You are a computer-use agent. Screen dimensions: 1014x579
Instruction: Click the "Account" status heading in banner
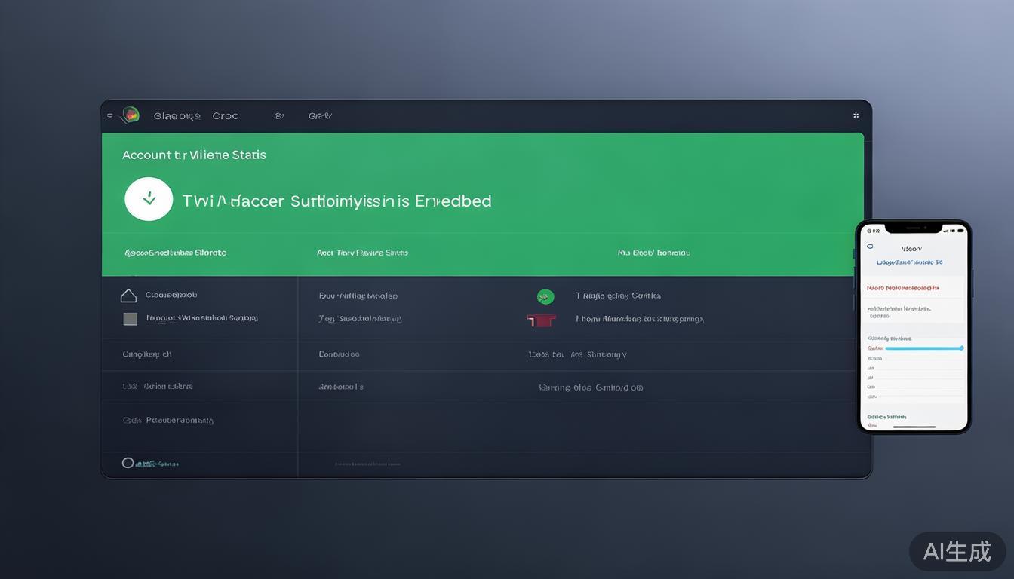click(x=194, y=155)
